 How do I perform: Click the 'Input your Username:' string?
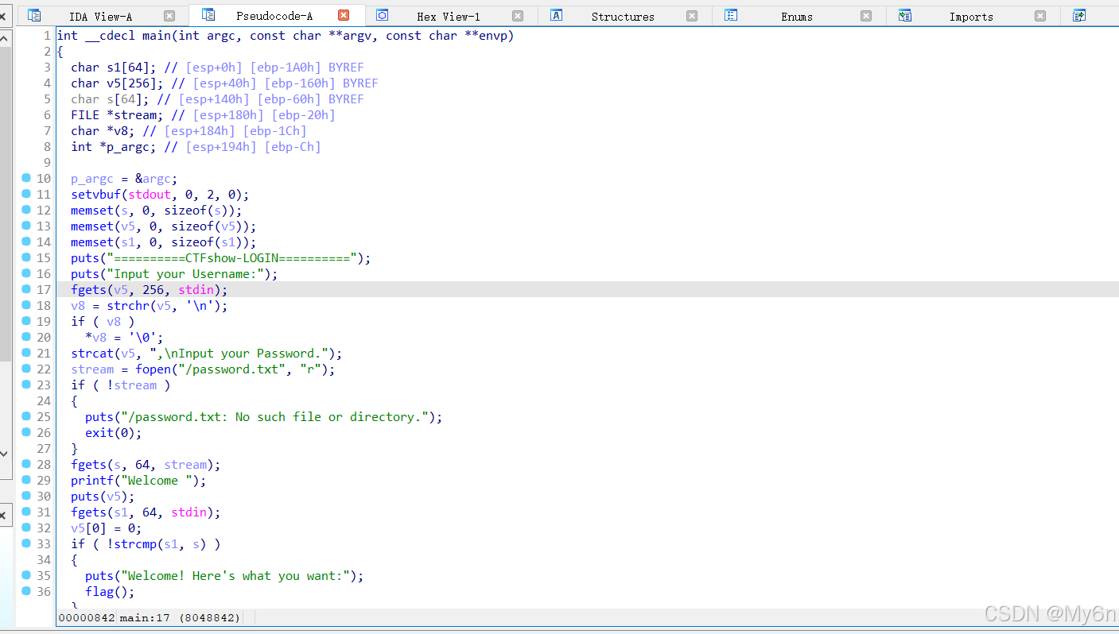pos(188,274)
